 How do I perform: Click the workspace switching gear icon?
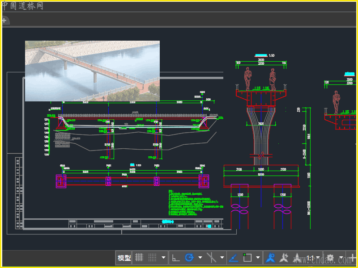pos(331,258)
